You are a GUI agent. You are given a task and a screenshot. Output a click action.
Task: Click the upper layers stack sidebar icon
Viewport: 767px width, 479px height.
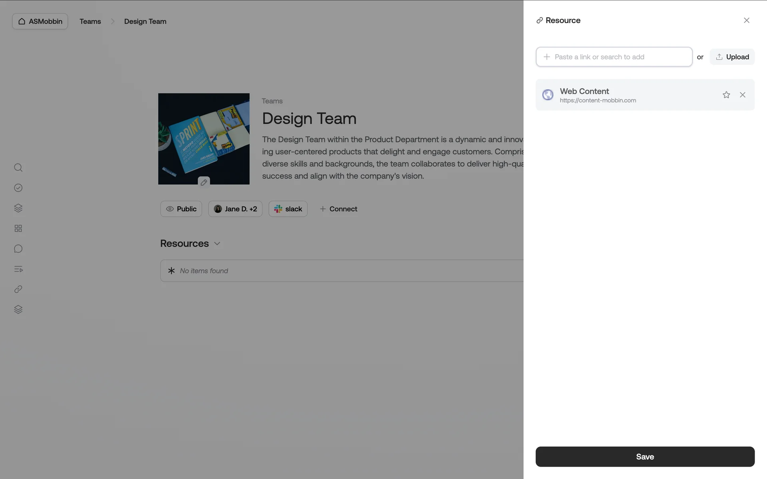(18, 208)
